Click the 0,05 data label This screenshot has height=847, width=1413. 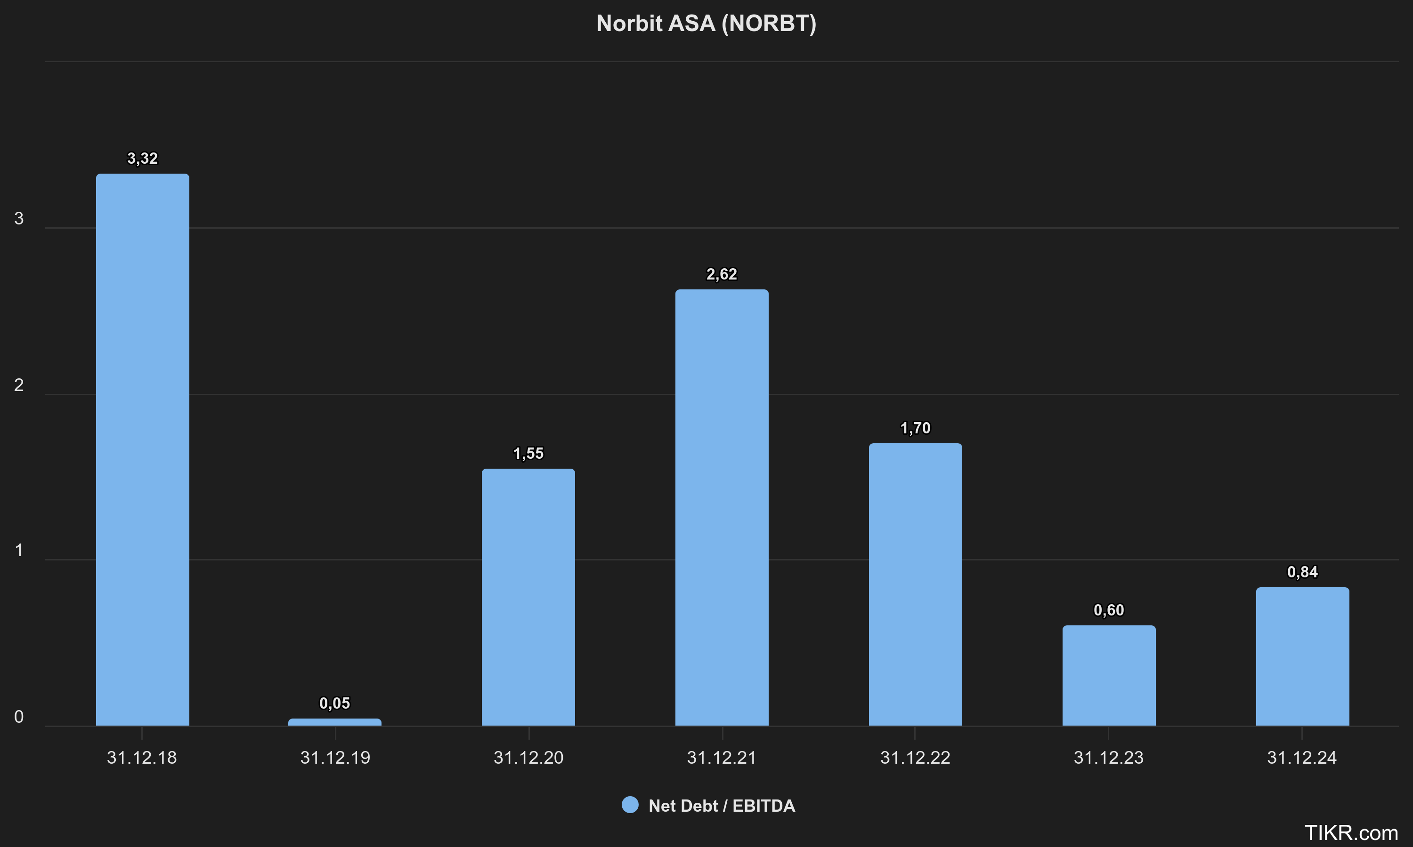pos(335,703)
